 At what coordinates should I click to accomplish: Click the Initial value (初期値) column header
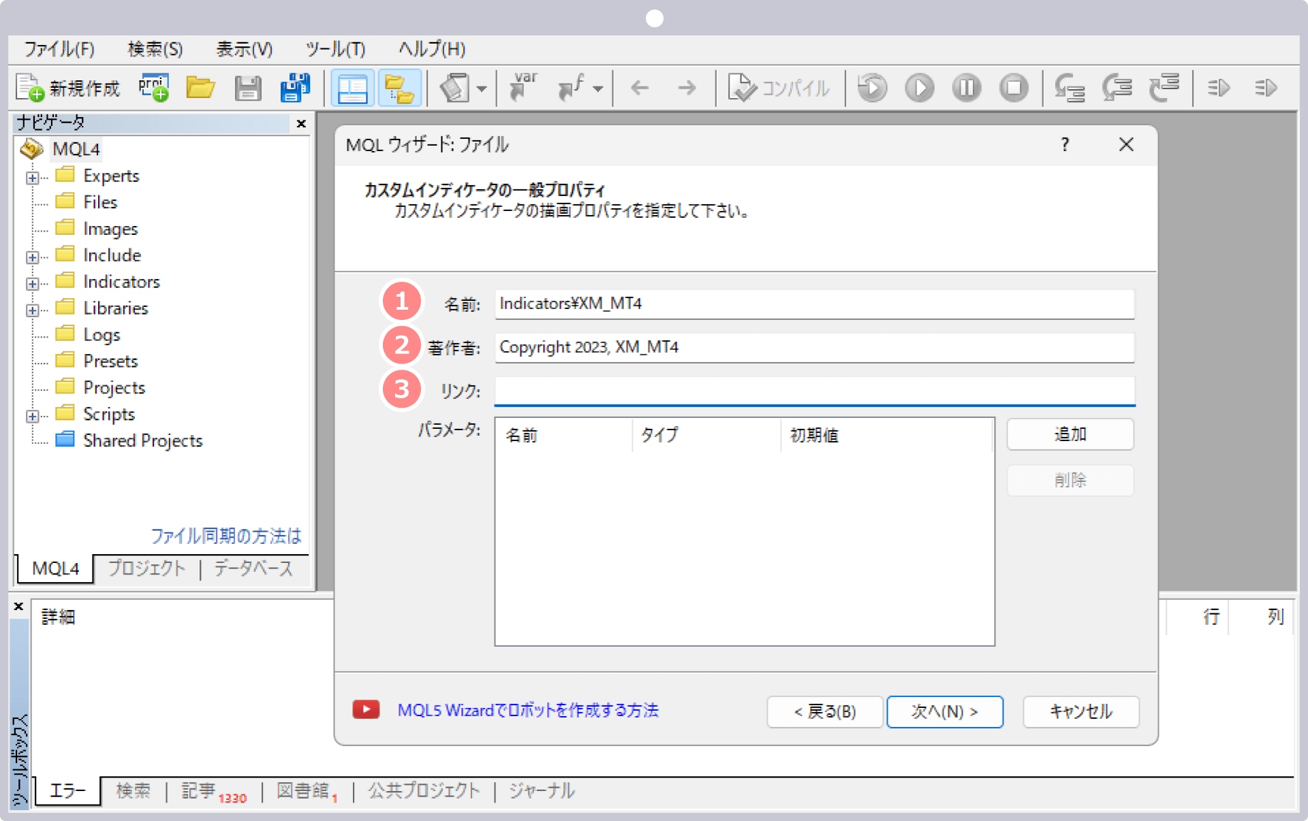tap(886, 435)
